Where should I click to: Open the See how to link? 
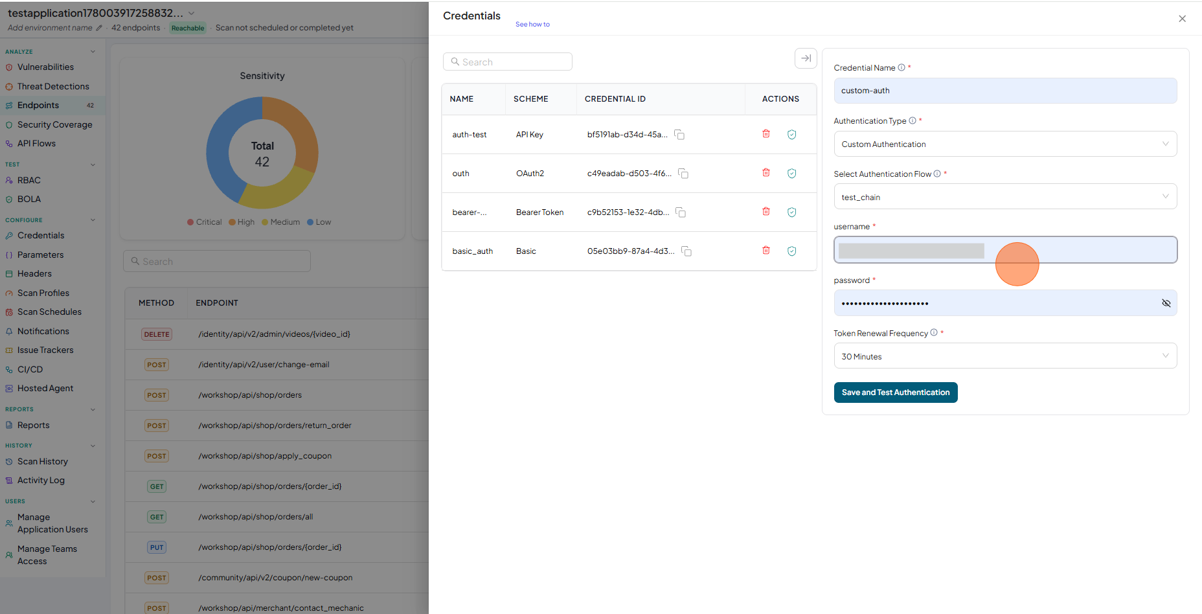click(x=532, y=25)
